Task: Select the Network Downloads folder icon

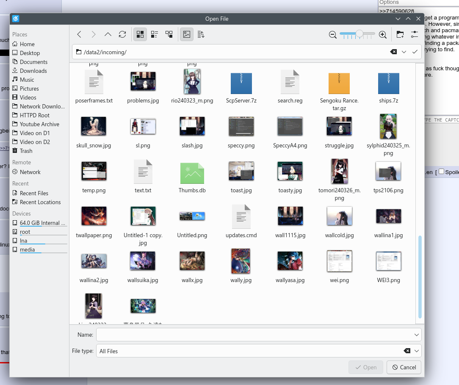Action: click(x=15, y=106)
